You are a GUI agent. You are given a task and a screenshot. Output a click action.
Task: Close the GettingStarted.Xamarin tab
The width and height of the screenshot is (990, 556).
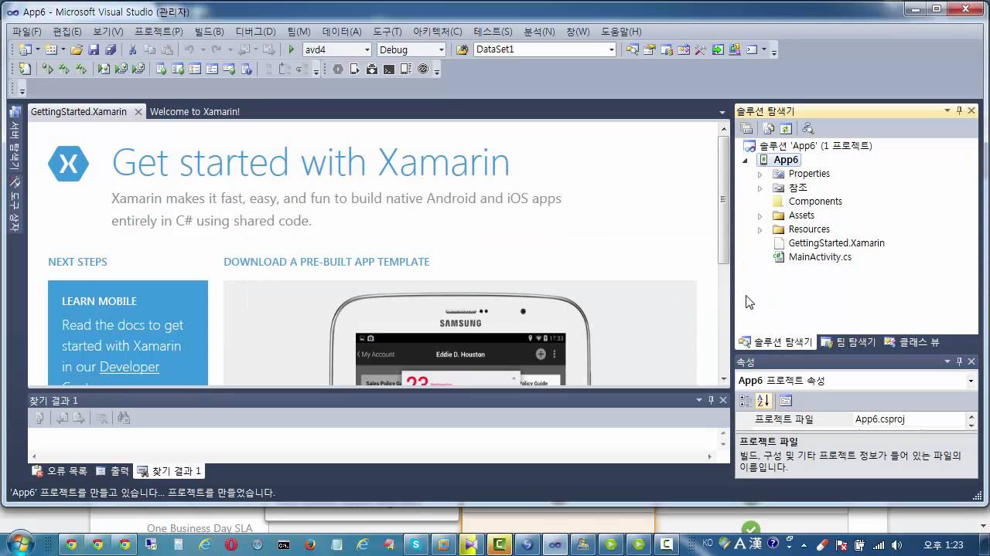click(x=138, y=112)
